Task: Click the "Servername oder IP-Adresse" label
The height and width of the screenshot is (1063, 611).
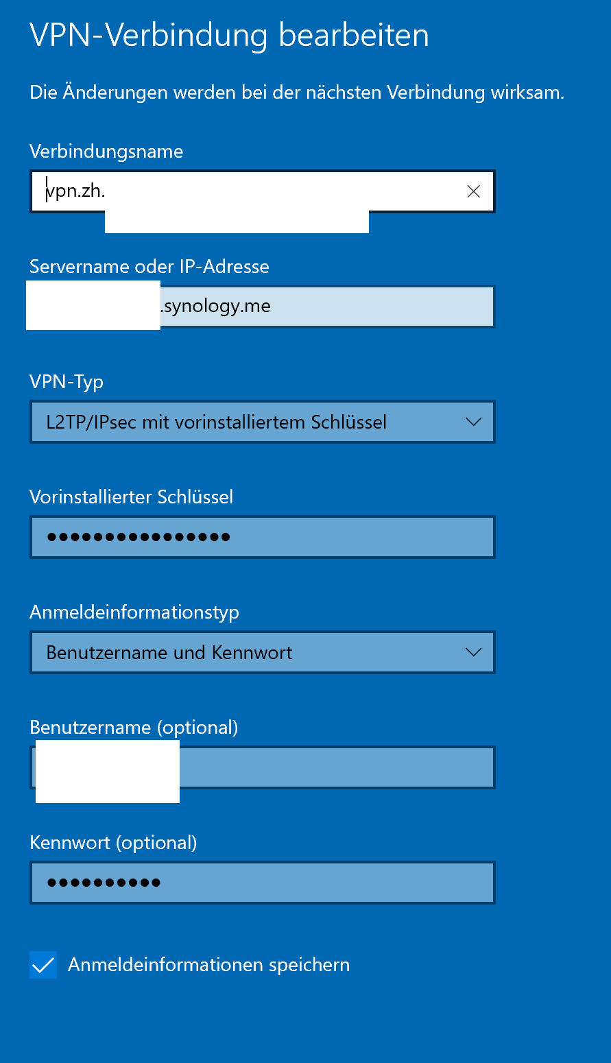Action: click(x=149, y=266)
